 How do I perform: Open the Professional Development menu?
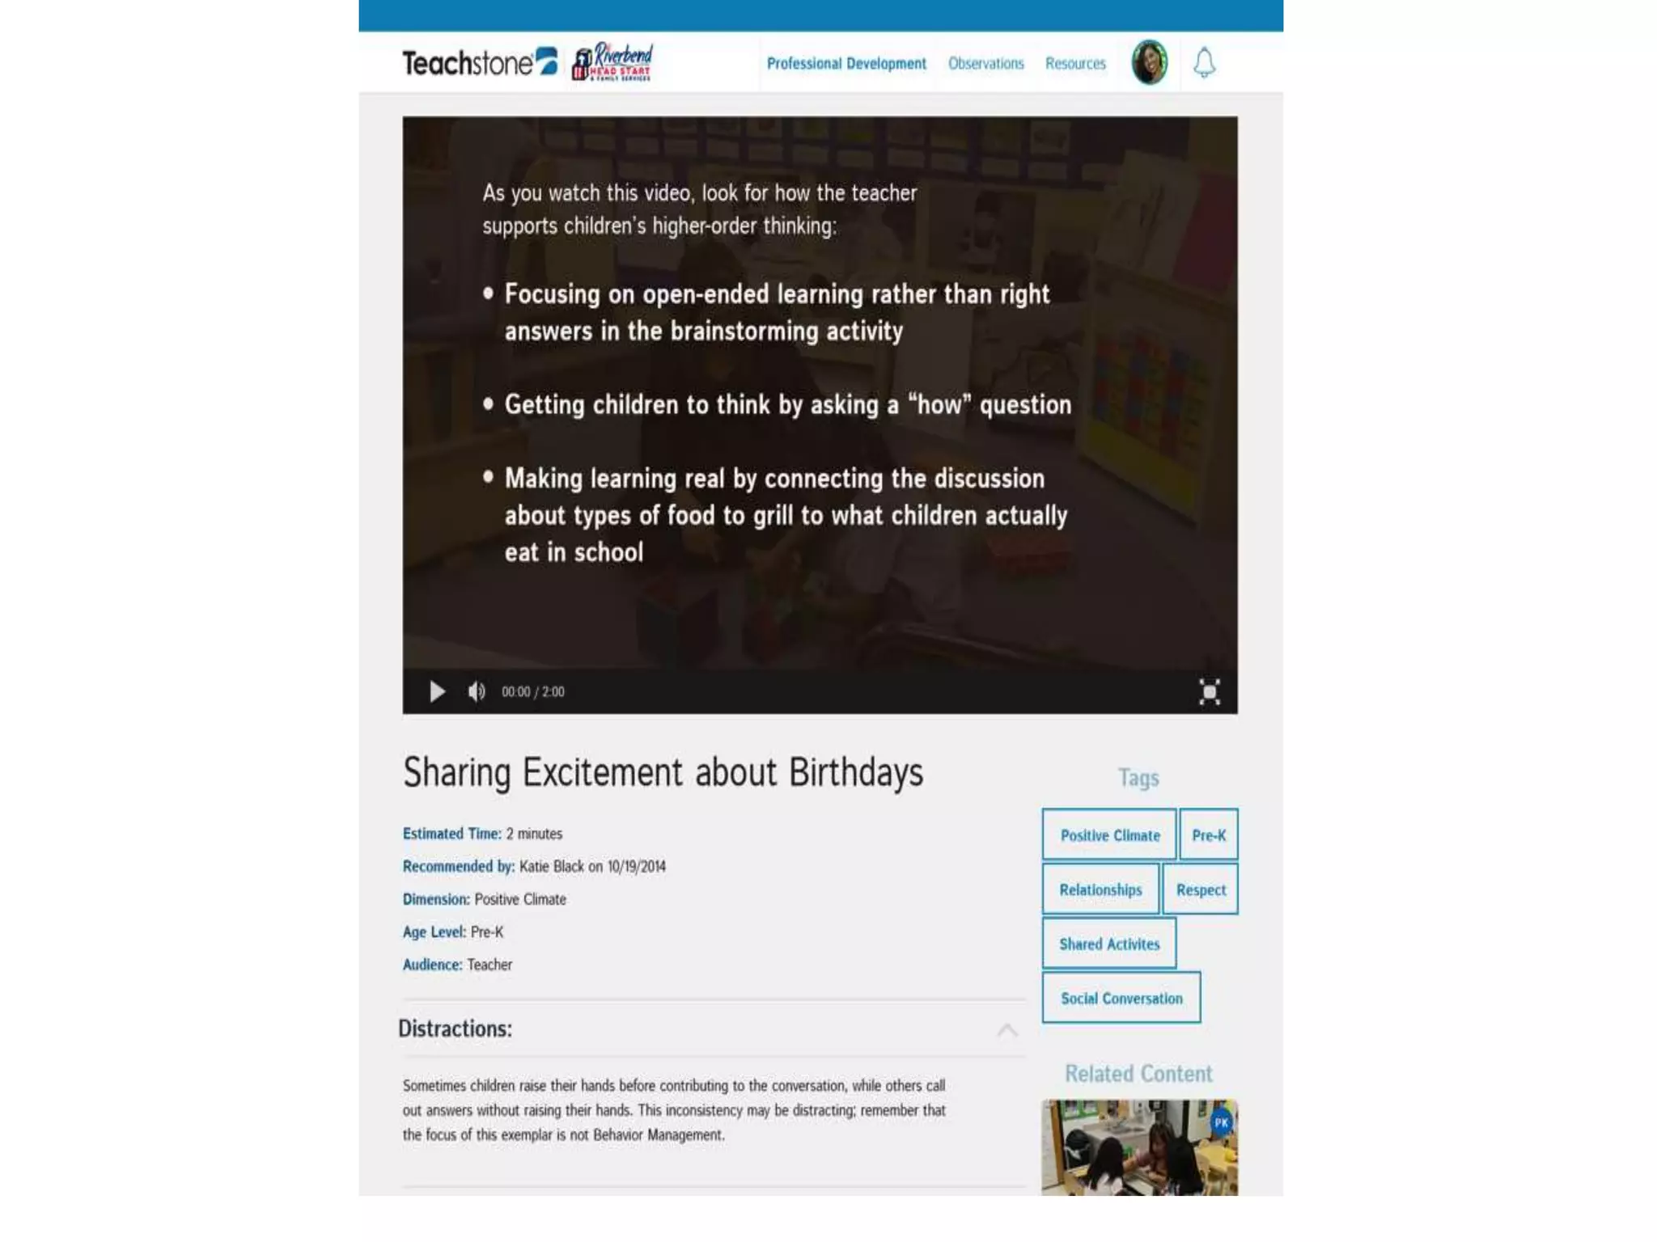tap(846, 63)
